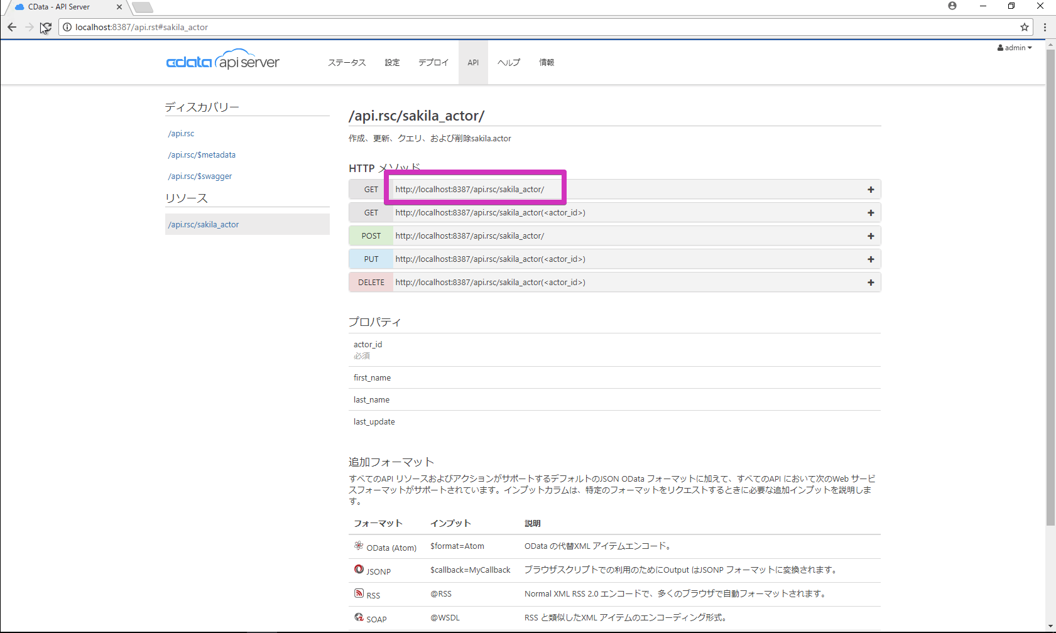1056x633 pixels.
Task: Expand the DELETE sakila_actor method details
Action: pos(871,282)
